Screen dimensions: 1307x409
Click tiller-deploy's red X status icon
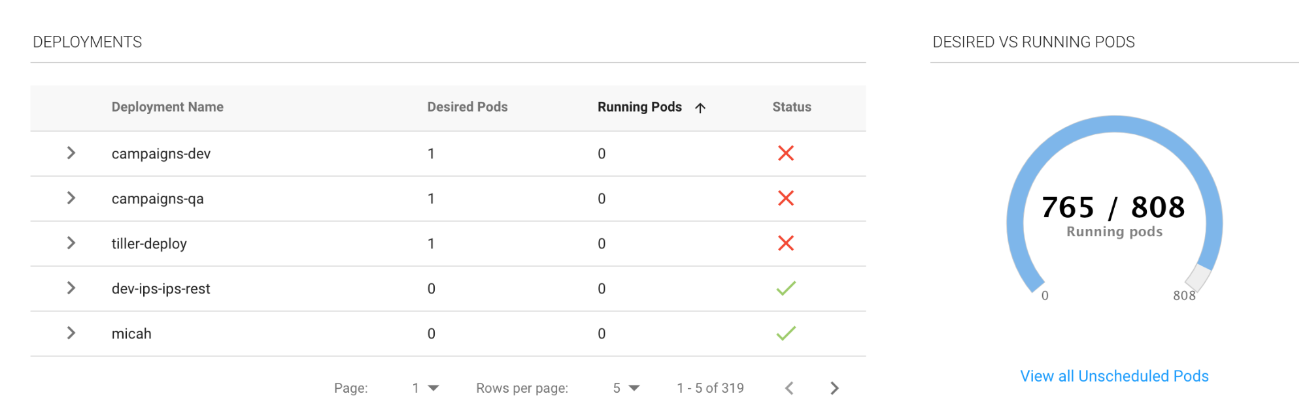(x=785, y=243)
